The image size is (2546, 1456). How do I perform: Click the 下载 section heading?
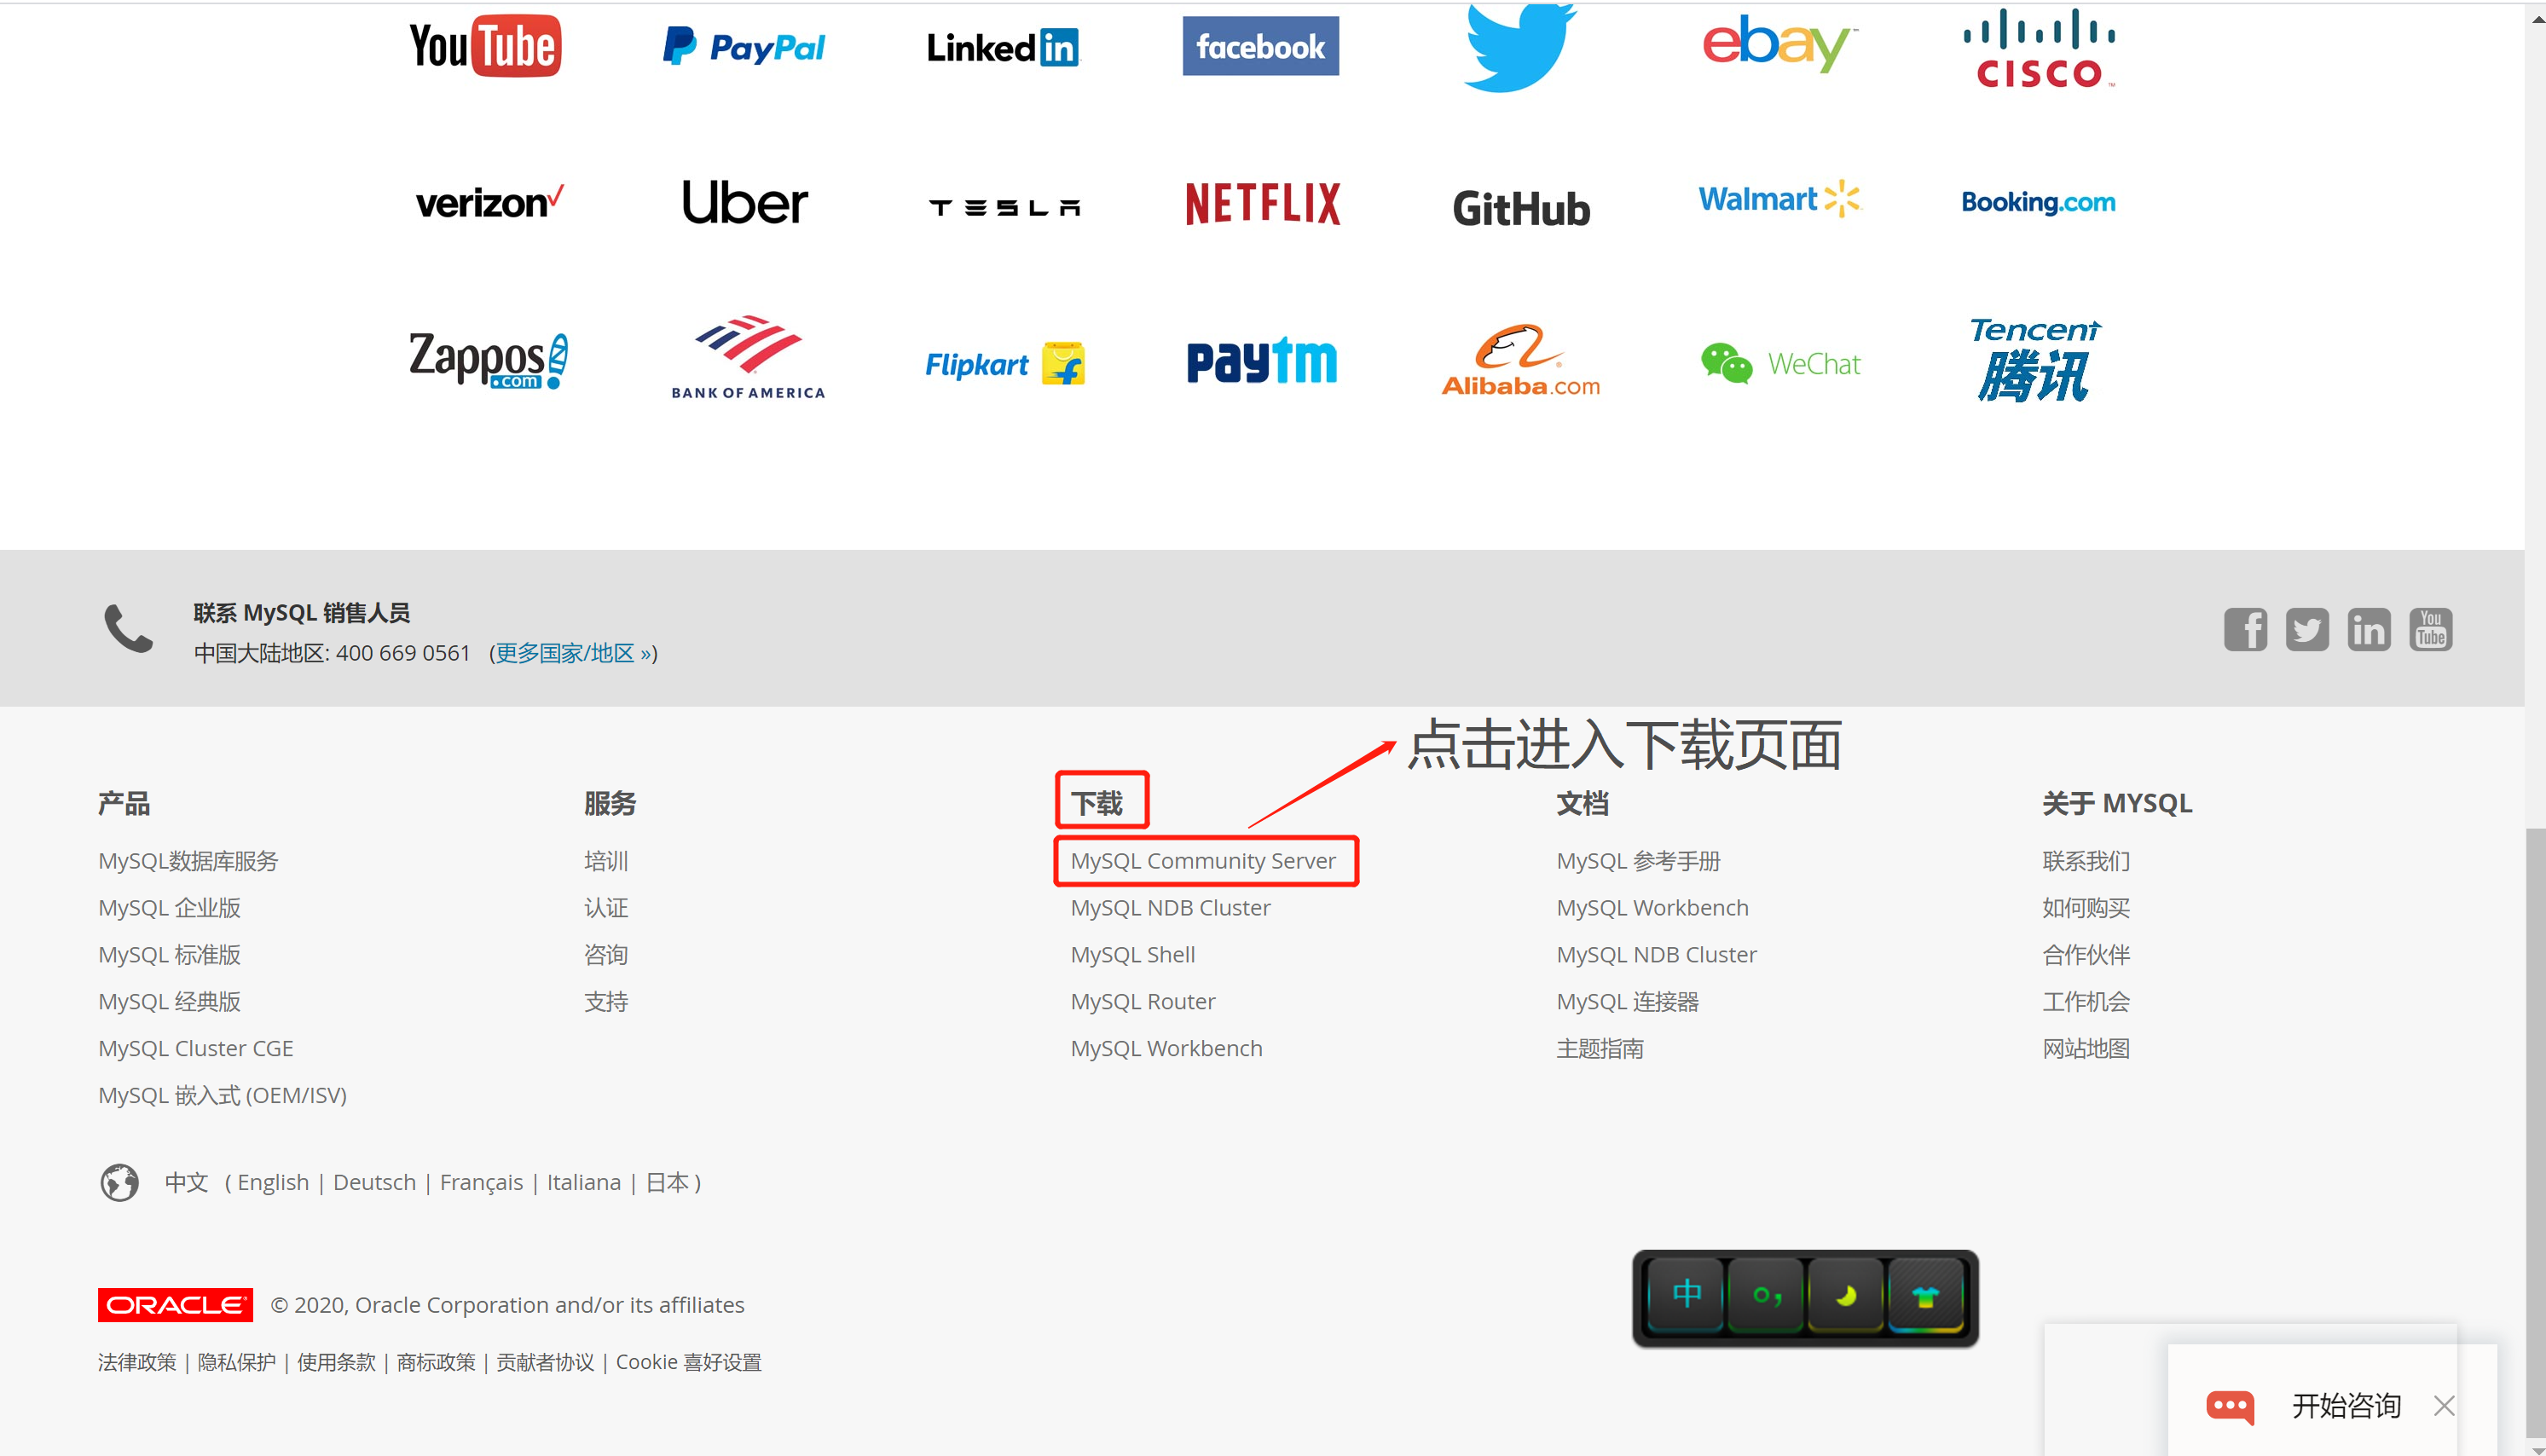click(1097, 803)
